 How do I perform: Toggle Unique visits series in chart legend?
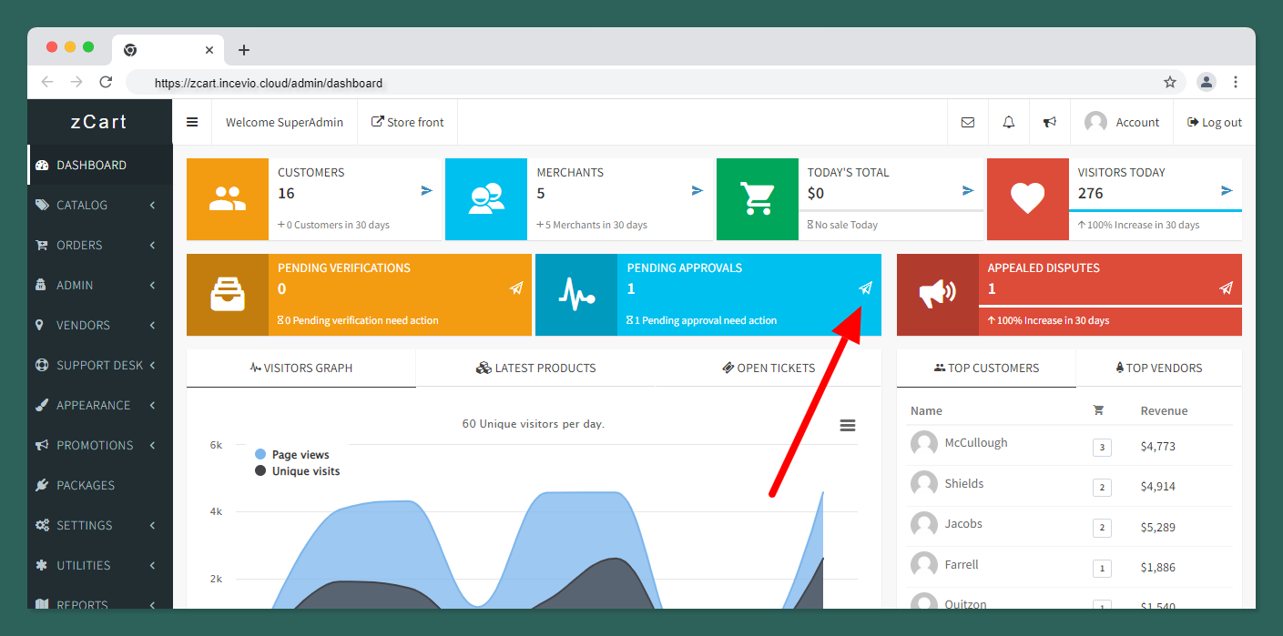click(305, 471)
